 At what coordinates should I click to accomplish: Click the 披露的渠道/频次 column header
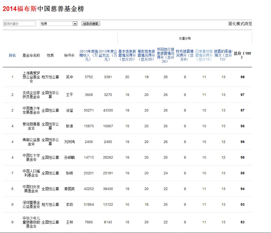223,55
